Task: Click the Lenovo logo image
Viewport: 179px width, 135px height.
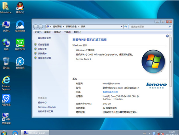Action: [x=156, y=85]
